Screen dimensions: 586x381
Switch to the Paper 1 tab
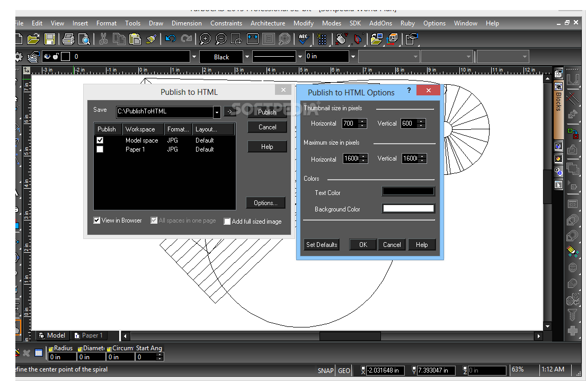pyautogui.click(x=88, y=335)
